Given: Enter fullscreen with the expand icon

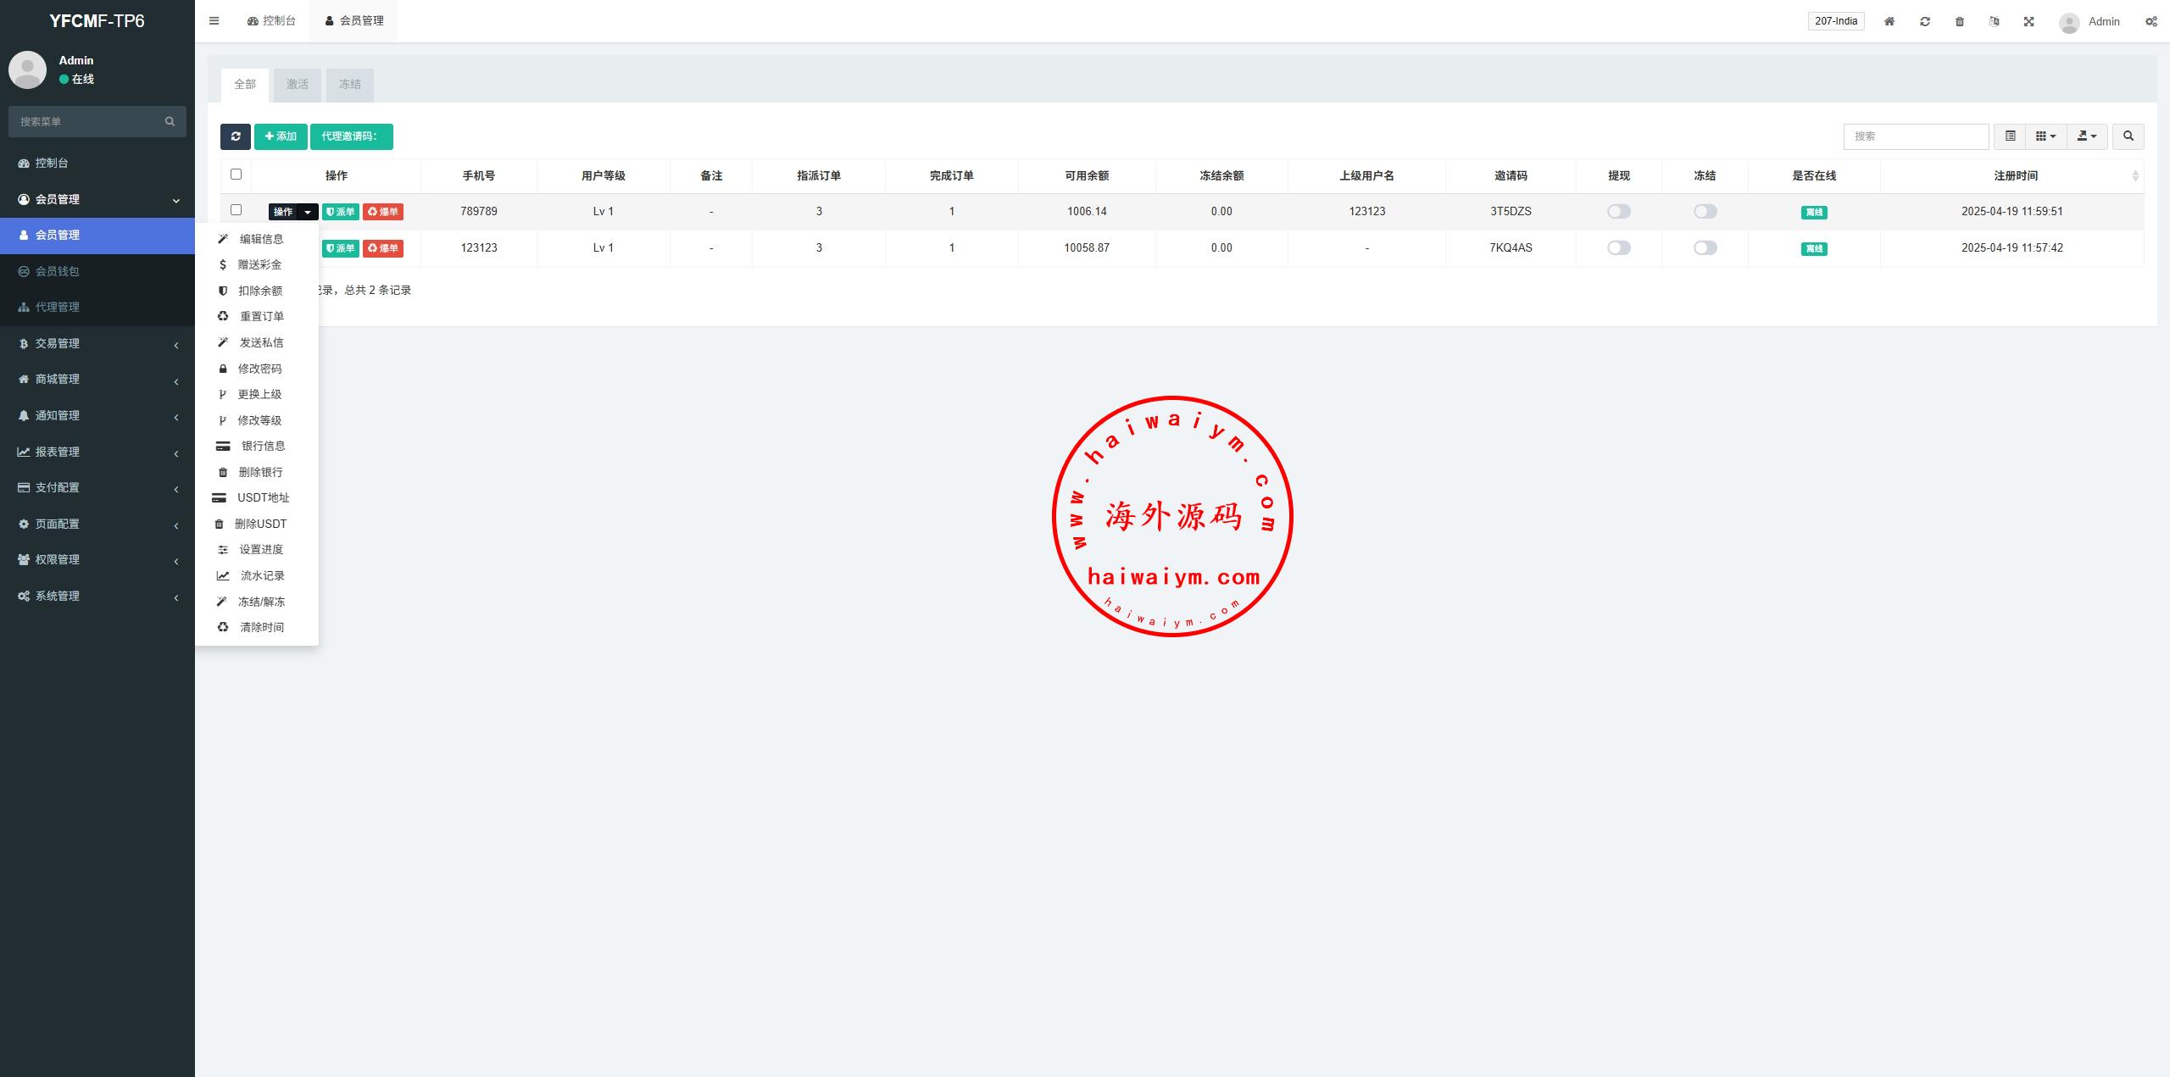Looking at the screenshot, I should (x=2029, y=21).
